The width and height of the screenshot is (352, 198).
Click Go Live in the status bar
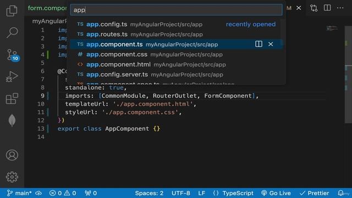coord(276,193)
